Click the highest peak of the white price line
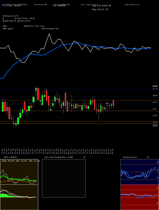The height and width of the screenshot is (210, 159). (49, 34)
